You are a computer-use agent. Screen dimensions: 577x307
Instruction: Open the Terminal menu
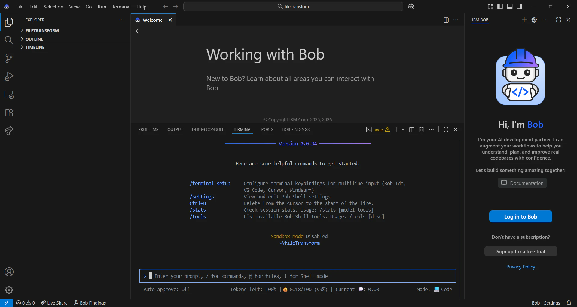[121, 7]
